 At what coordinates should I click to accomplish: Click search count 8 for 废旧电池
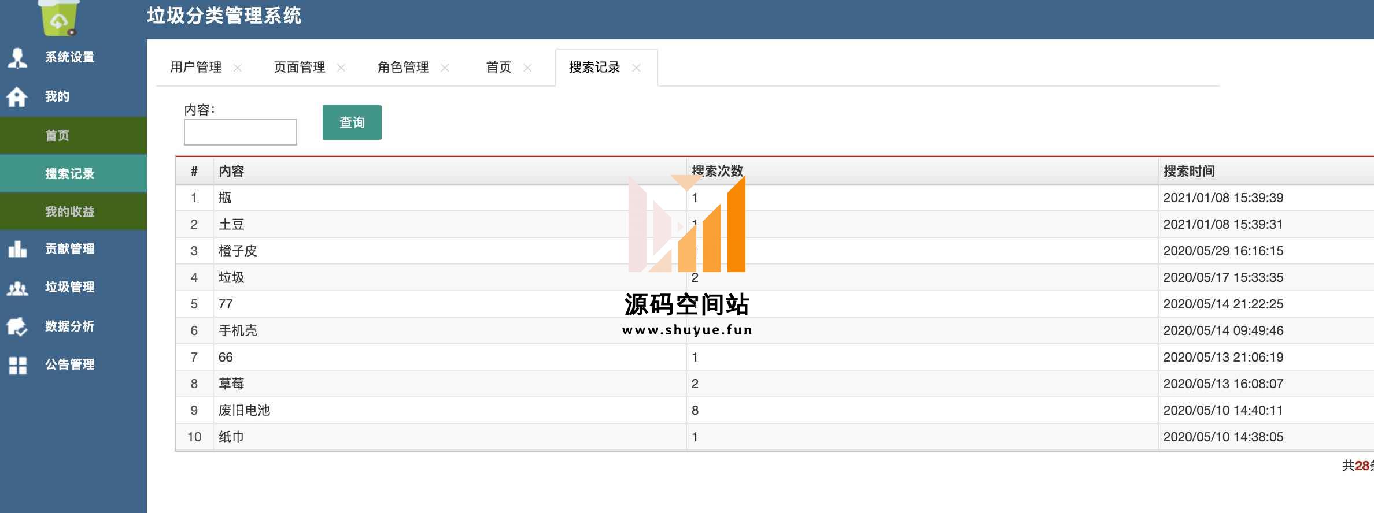695,411
